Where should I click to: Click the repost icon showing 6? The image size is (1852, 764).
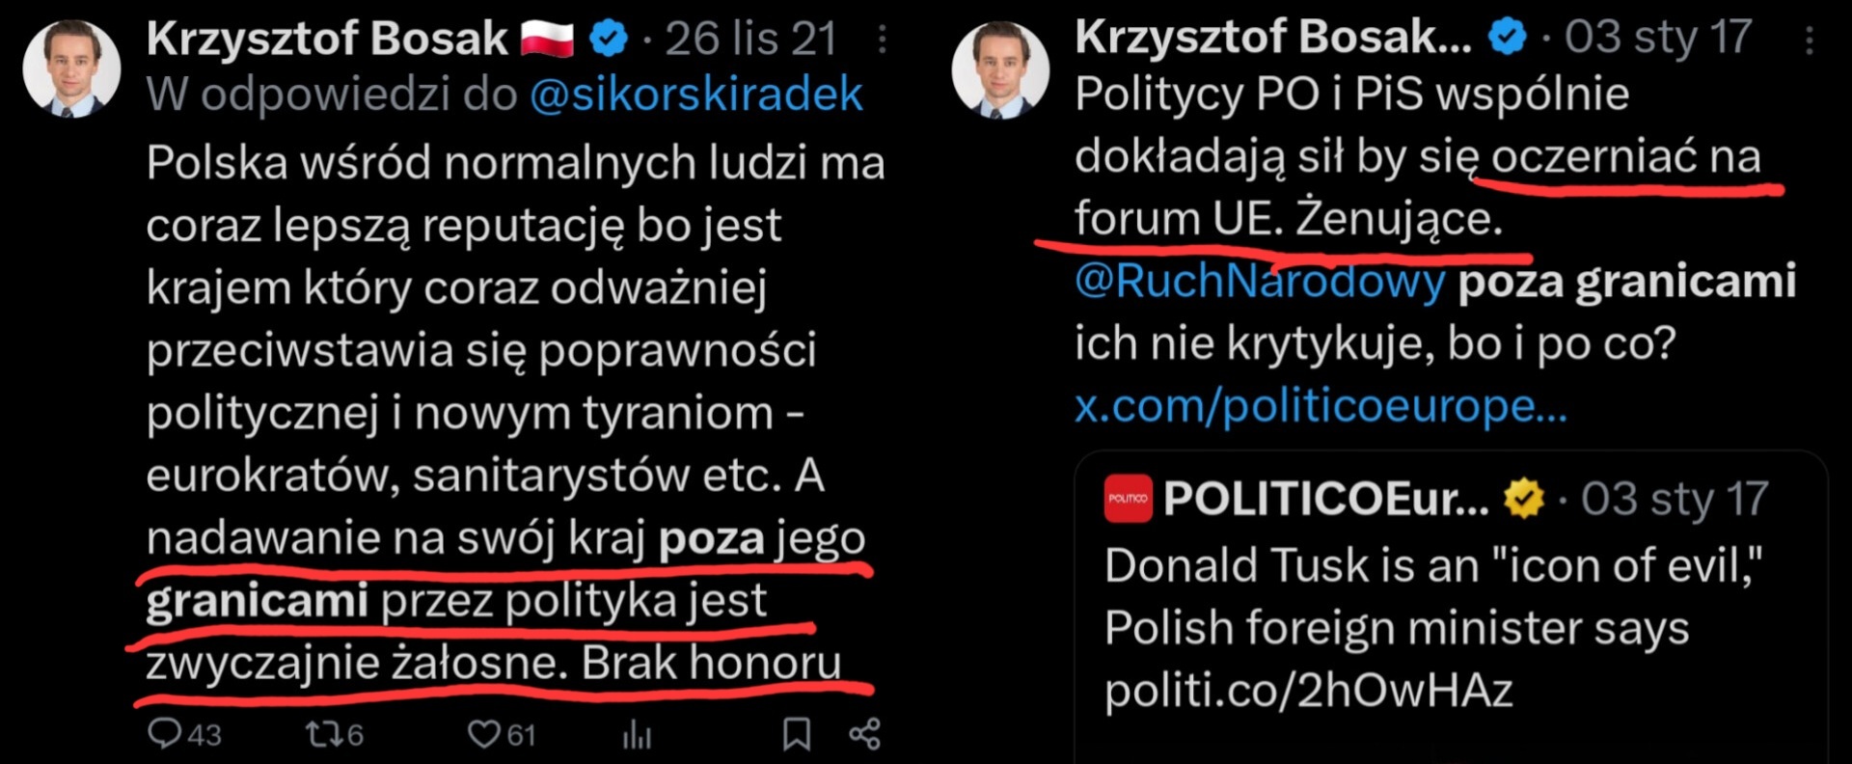321,735
